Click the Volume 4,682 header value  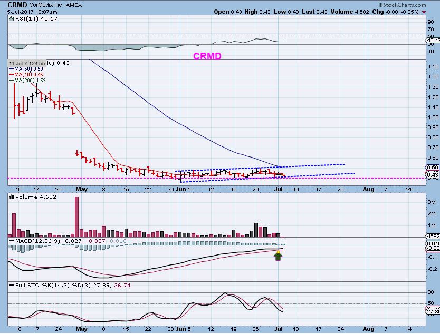350,12
